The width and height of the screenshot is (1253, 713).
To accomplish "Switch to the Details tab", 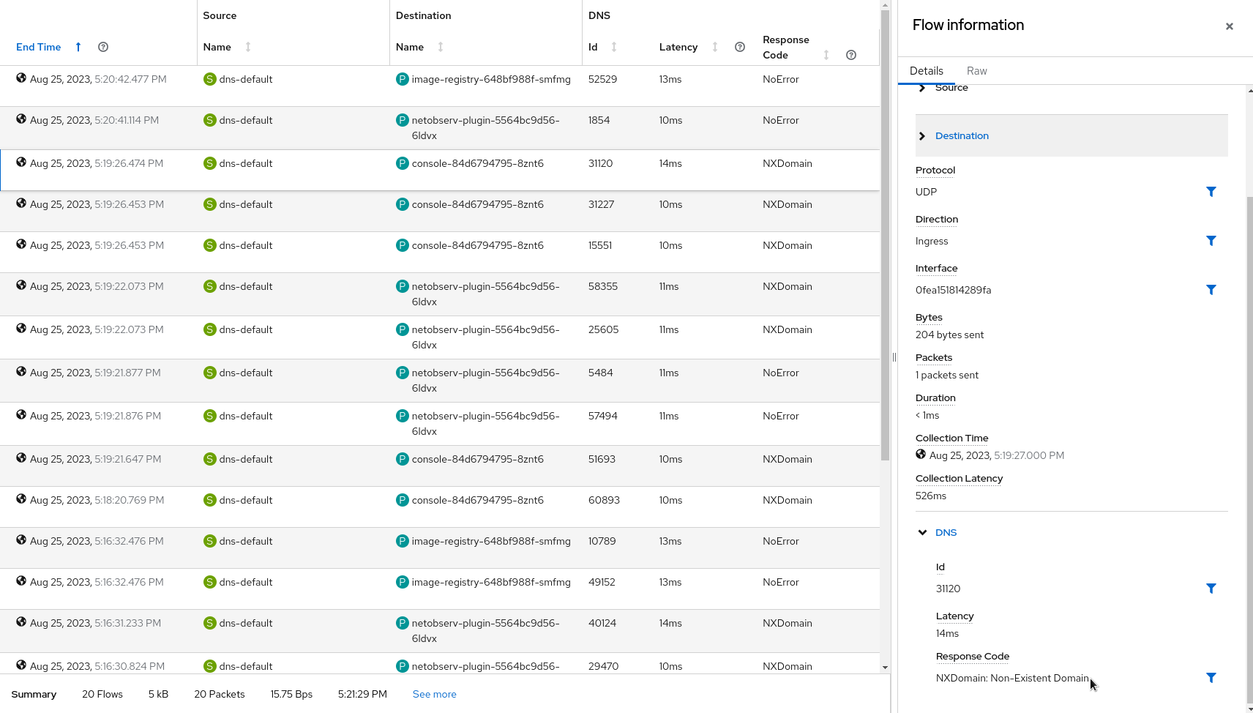I will point(927,71).
